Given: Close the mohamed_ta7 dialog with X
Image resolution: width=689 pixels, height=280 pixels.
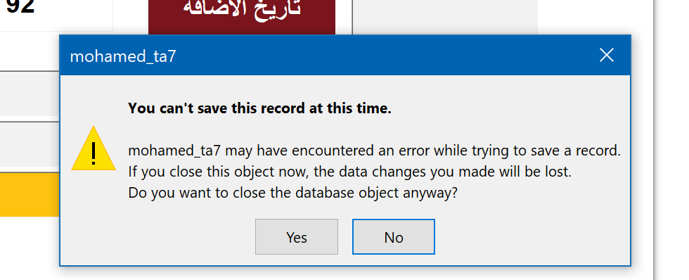Looking at the screenshot, I should 606,56.
